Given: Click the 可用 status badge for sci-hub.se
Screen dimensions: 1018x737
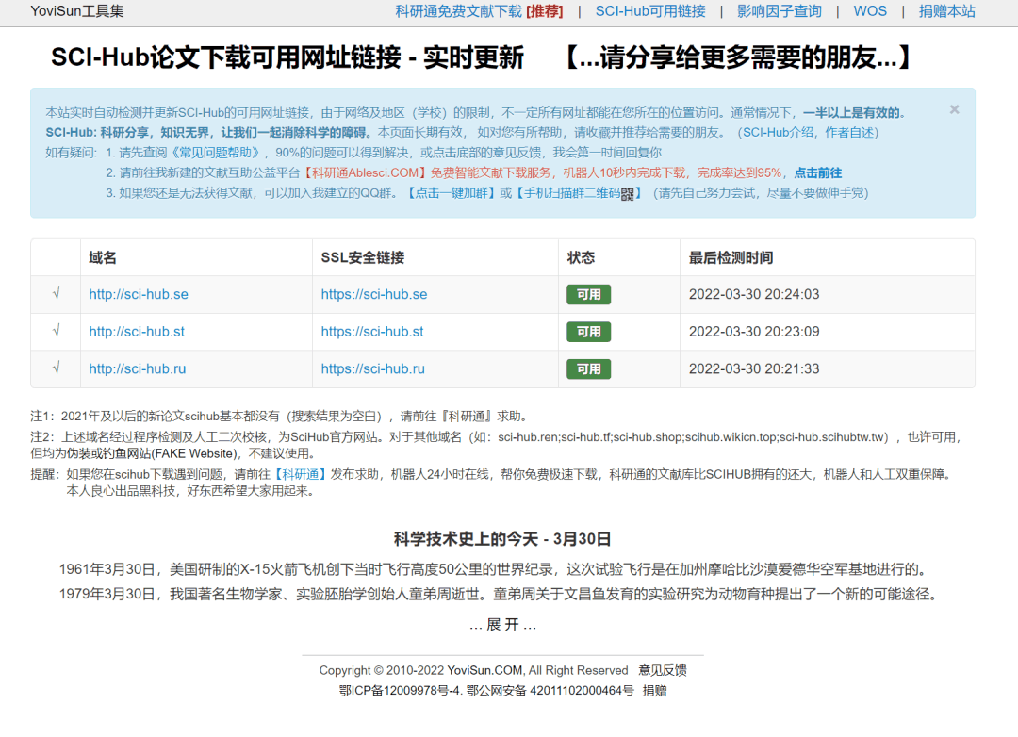Looking at the screenshot, I should (588, 294).
